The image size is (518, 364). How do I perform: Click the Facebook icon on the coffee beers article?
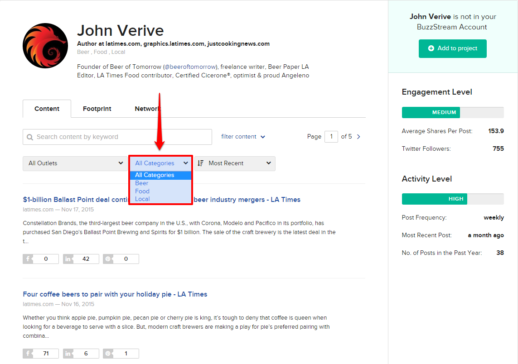click(29, 353)
